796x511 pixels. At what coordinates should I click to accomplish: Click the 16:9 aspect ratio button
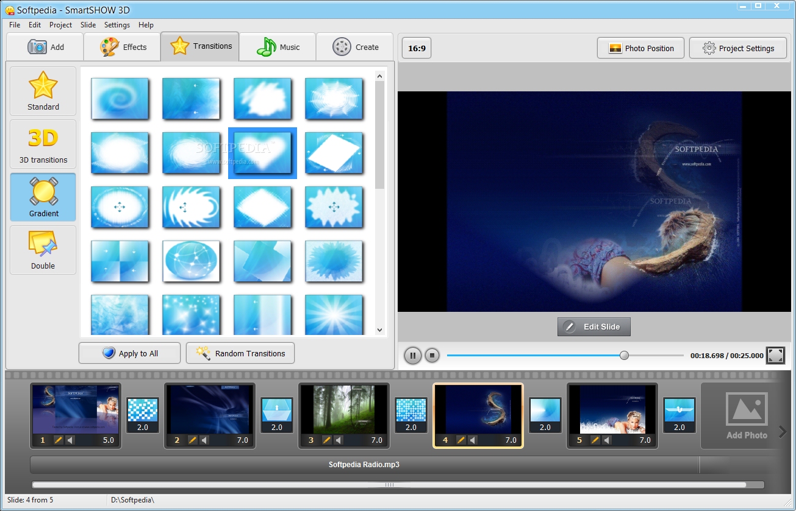click(x=417, y=48)
